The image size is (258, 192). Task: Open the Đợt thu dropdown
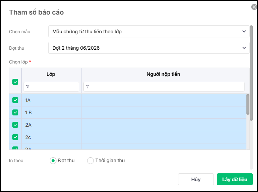coord(146,48)
